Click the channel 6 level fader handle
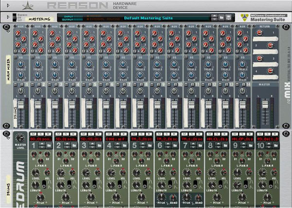The height and width of the screenshot is (208, 292). tap(106, 104)
